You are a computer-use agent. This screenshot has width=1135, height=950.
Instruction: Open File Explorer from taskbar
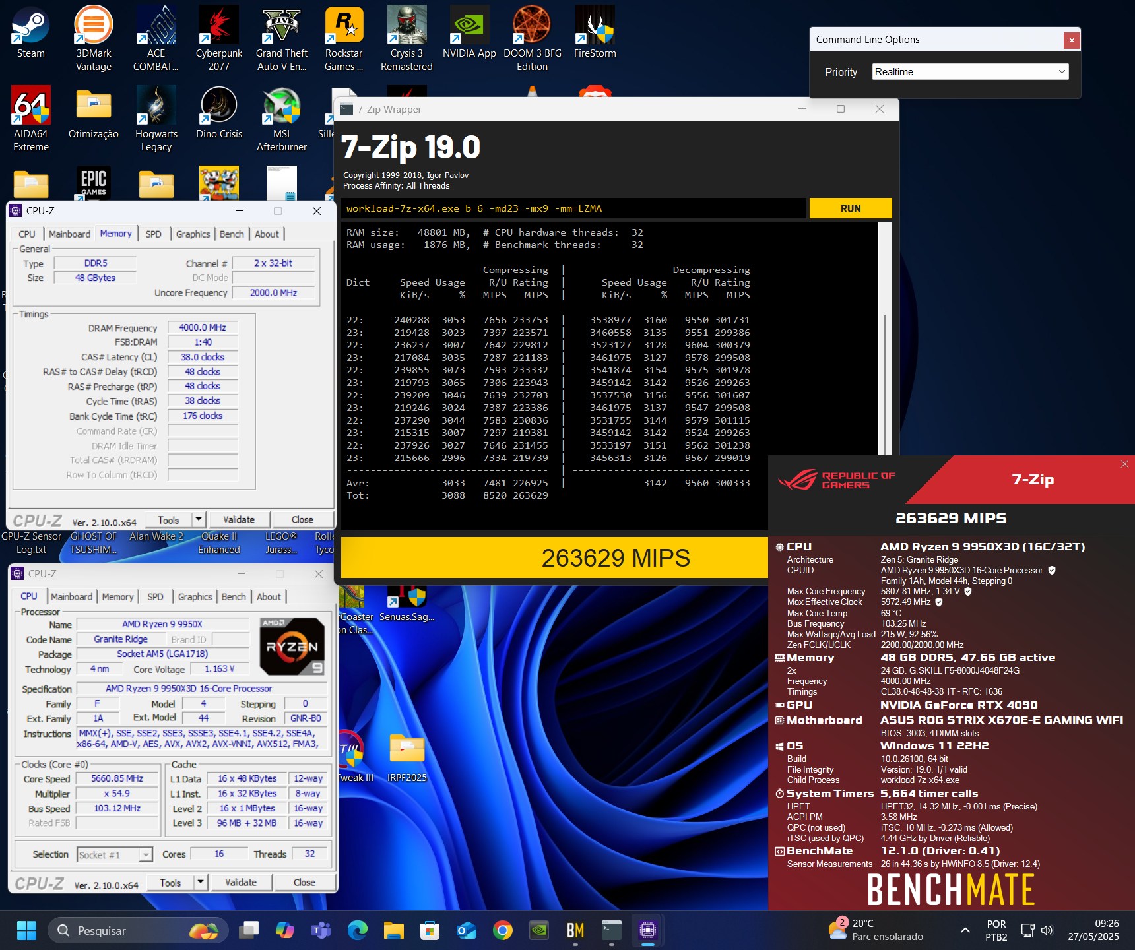pyautogui.click(x=394, y=930)
